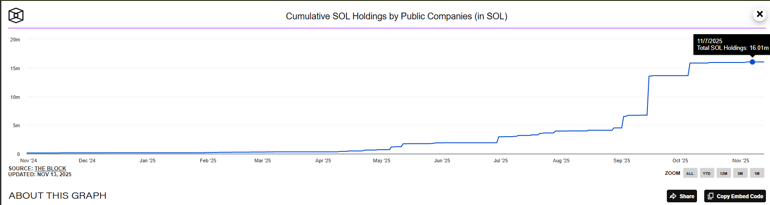Click the share arrow icon

click(673, 196)
